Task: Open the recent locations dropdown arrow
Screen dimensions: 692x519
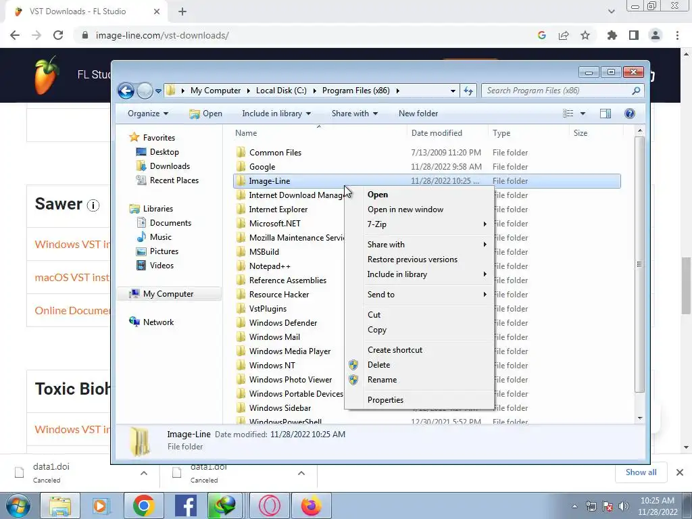Action: (158, 91)
